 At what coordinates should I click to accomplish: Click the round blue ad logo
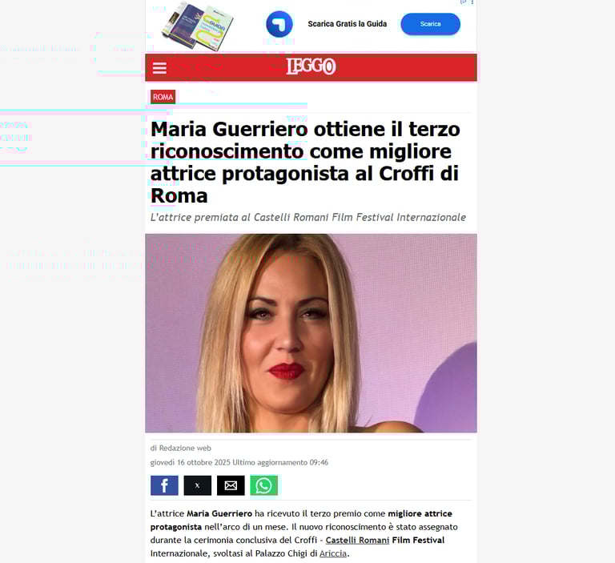point(279,24)
